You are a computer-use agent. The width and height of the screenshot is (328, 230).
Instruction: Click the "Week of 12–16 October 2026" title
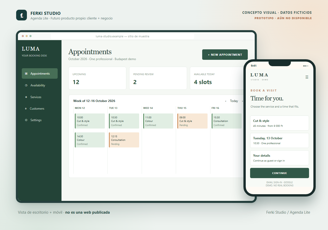(x=94, y=101)
